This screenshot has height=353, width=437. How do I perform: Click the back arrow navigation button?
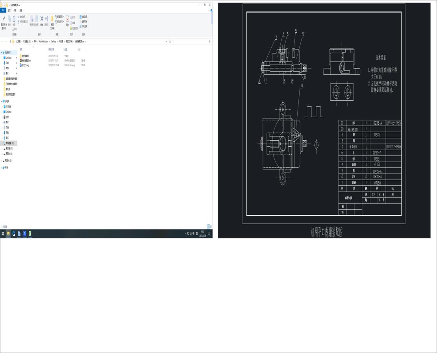[2, 41]
